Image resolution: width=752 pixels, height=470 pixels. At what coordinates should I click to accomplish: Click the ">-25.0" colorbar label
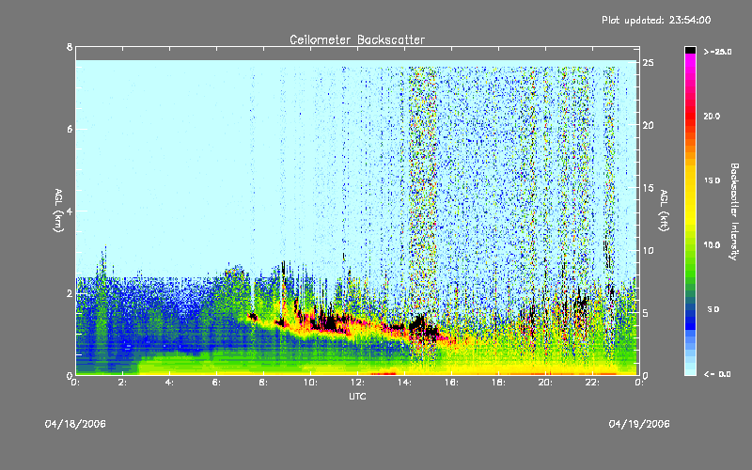717,52
